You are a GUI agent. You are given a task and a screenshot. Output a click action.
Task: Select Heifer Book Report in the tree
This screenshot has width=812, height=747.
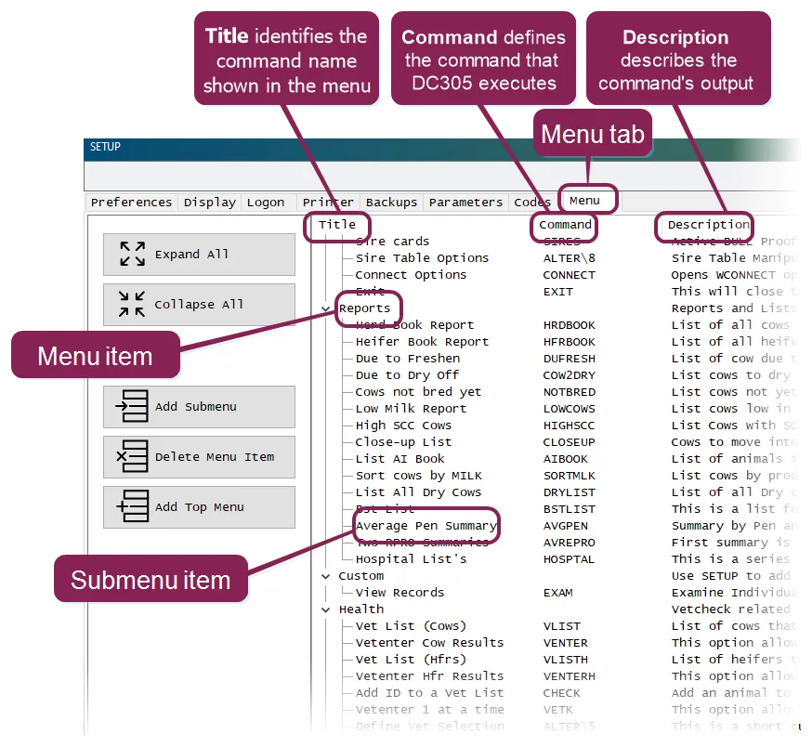(x=422, y=342)
